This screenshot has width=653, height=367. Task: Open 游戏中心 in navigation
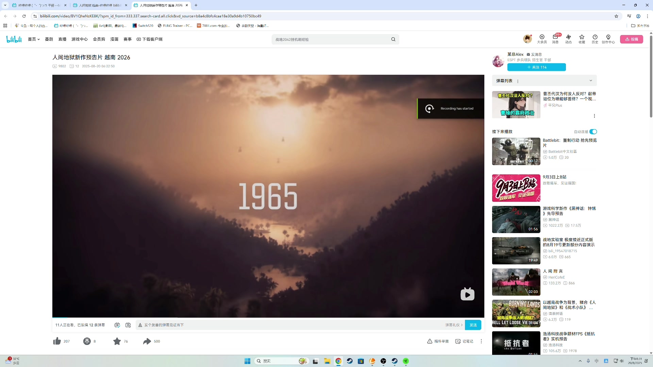click(80, 39)
